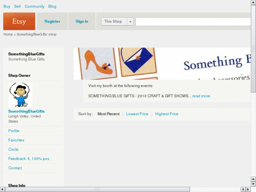Open the Circle link
256x192 pixels.
[13, 149]
